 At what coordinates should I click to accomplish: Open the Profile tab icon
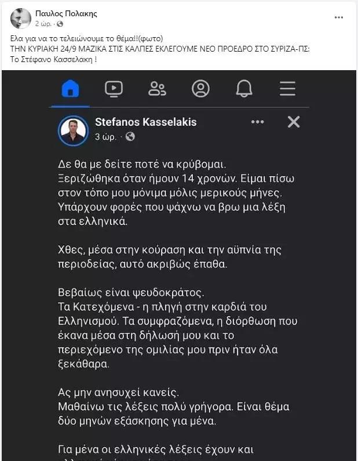[200, 89]
